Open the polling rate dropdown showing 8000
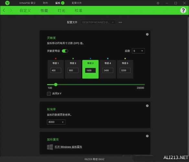189x162 pixels. 56,122
